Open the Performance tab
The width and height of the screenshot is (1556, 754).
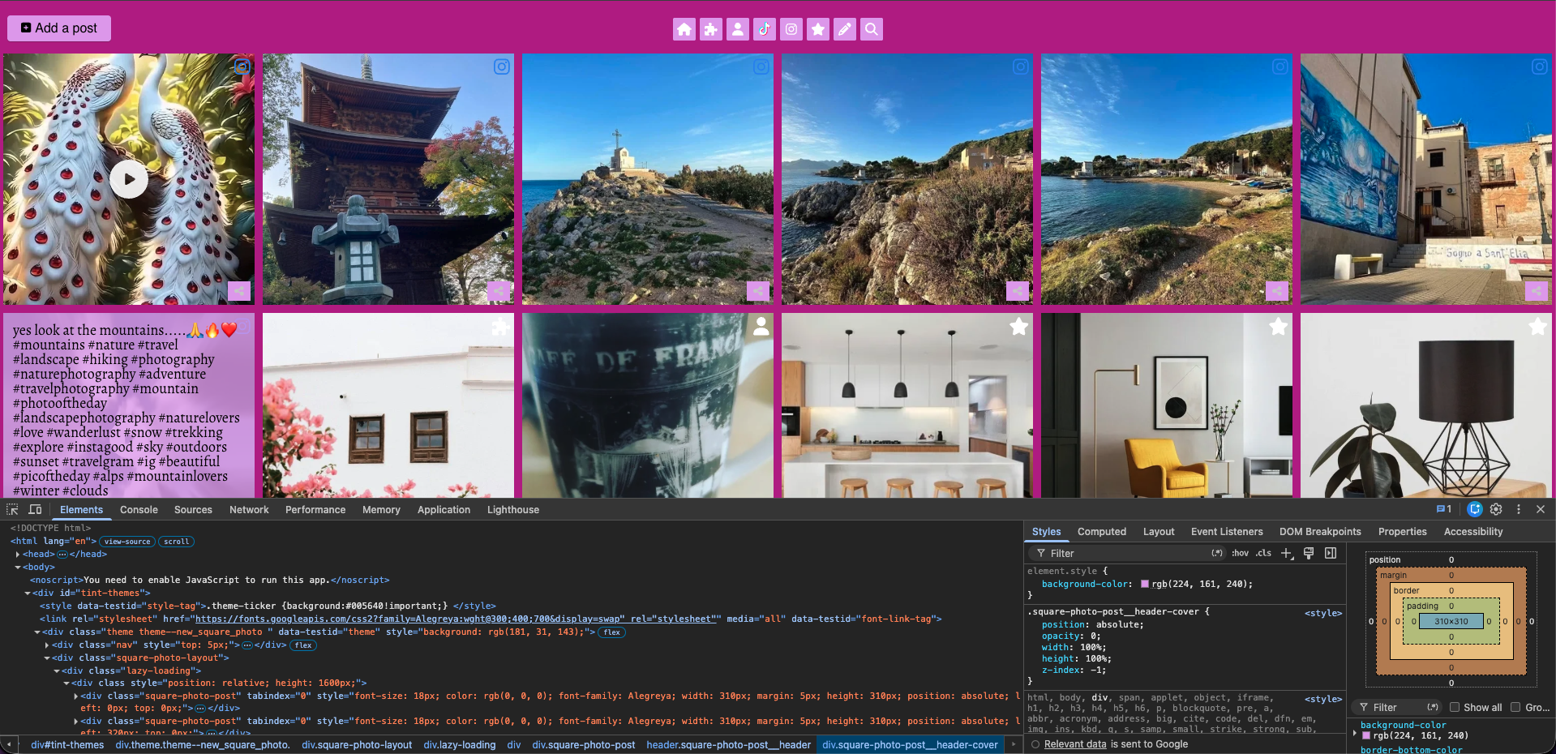315,510
